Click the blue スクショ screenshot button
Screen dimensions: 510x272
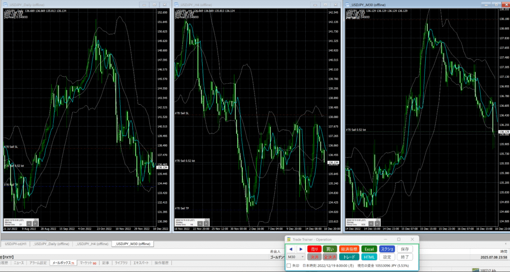pos(387,249)
